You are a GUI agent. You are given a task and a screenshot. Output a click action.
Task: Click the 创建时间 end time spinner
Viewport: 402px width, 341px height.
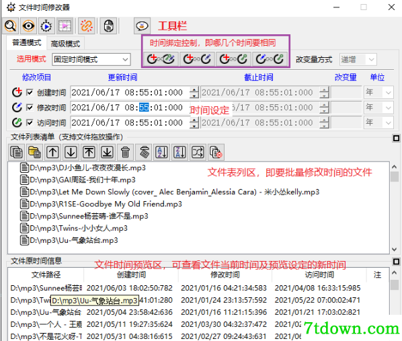coord(324,92)
